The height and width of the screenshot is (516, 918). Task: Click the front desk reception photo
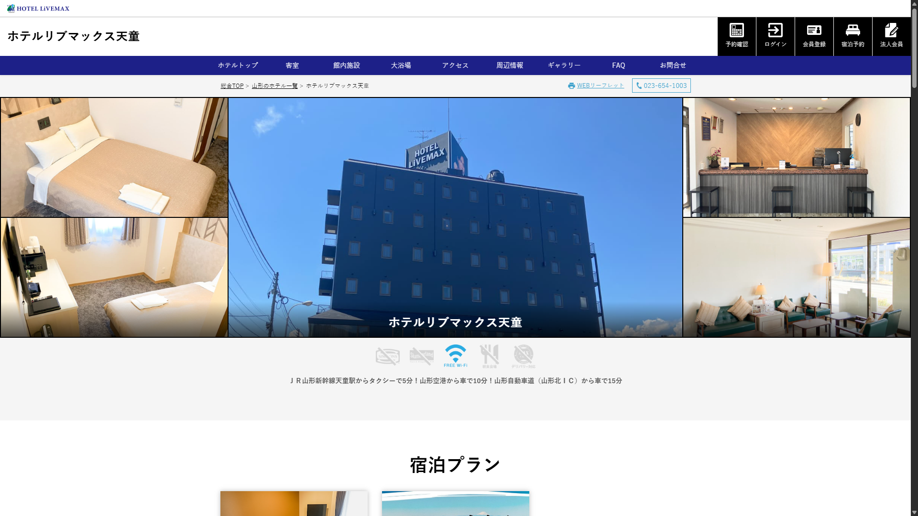click(x=796, y=157)
